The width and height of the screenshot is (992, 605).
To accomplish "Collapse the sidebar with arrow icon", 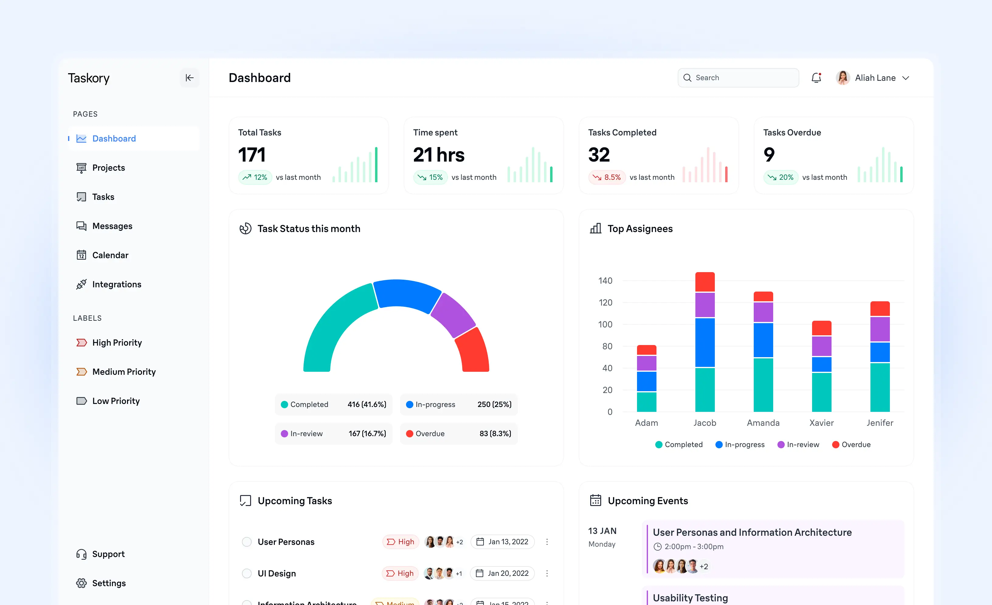I will pos(189,78).
